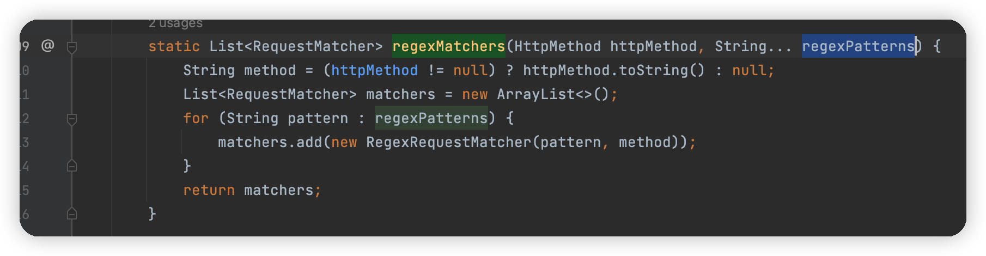
Task: Click the static keyword
Action: pos(174,46)
